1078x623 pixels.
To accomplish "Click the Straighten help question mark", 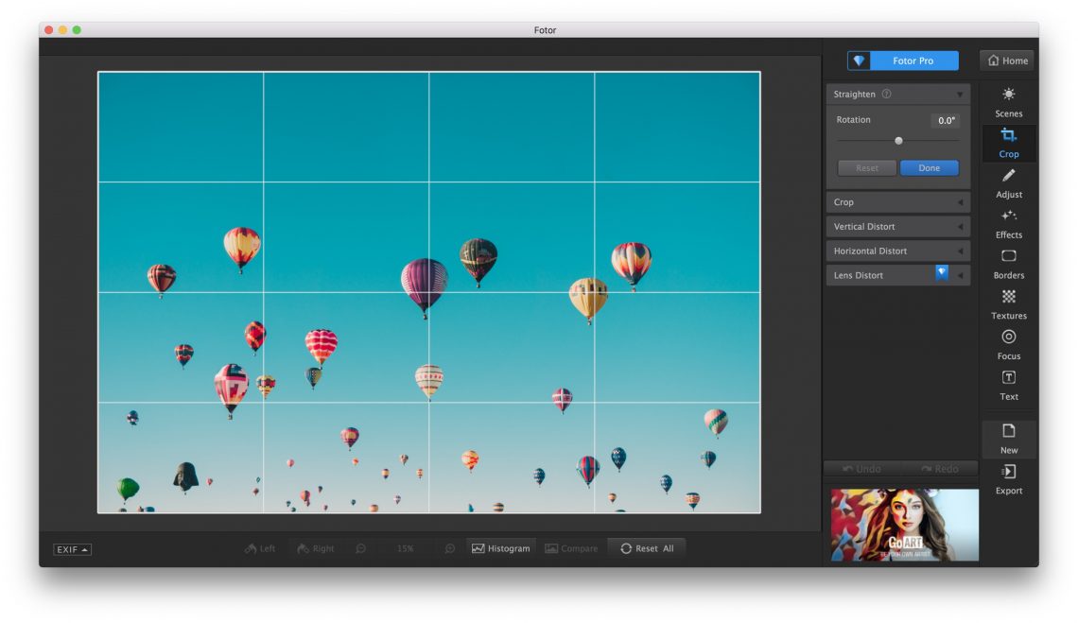I will 886,95.
